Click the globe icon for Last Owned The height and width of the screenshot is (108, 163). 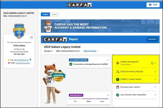(118, 95)
